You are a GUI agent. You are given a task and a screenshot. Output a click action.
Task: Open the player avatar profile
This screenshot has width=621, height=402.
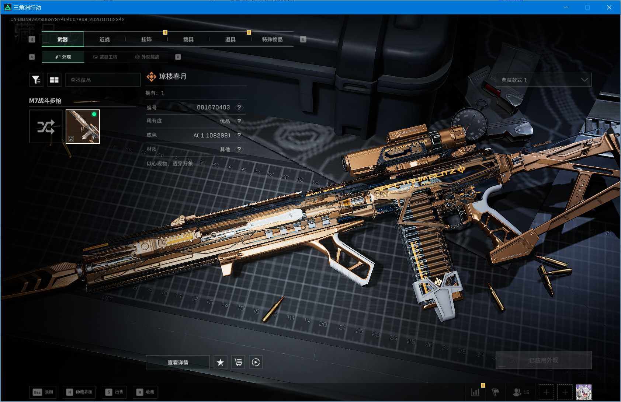tap(584, 392)
